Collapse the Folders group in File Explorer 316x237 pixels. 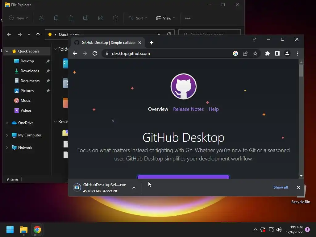(x=55, y=49)
